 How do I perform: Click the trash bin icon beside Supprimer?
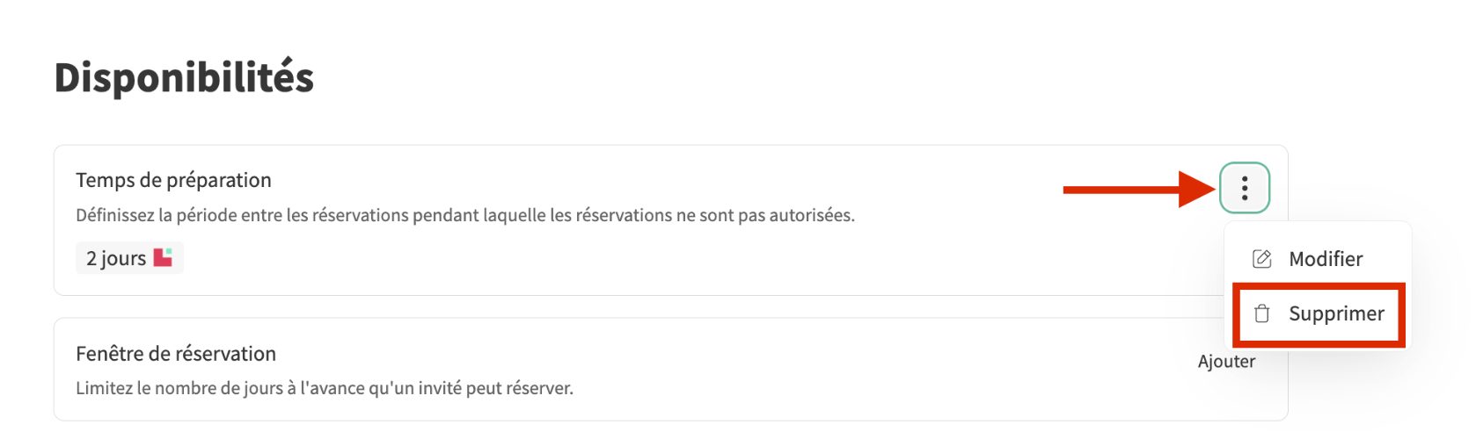(1261, 314)
